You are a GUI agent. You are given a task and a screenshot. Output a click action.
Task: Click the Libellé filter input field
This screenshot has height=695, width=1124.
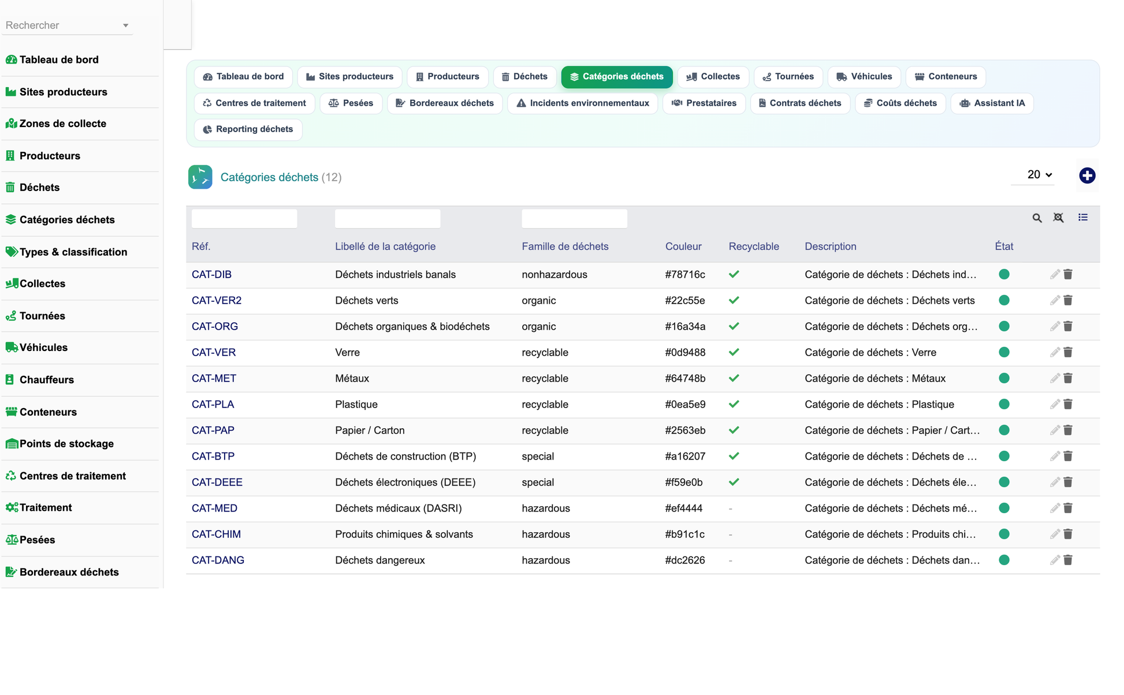[388, 219]
